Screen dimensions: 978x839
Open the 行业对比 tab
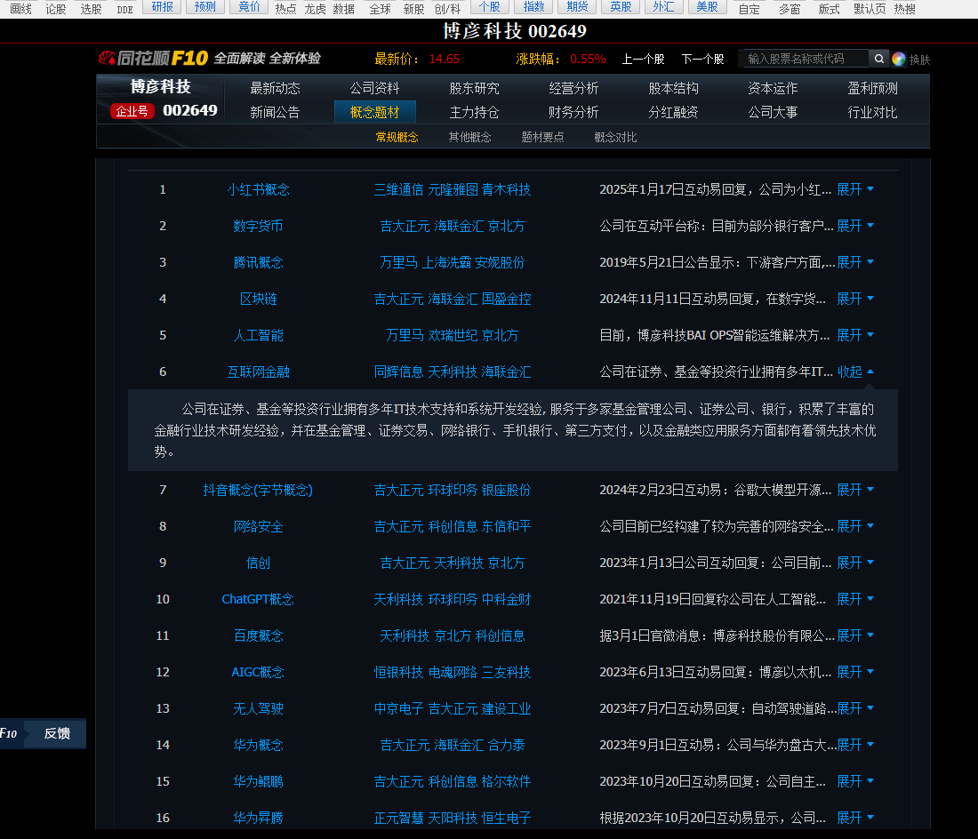point(872,112)
